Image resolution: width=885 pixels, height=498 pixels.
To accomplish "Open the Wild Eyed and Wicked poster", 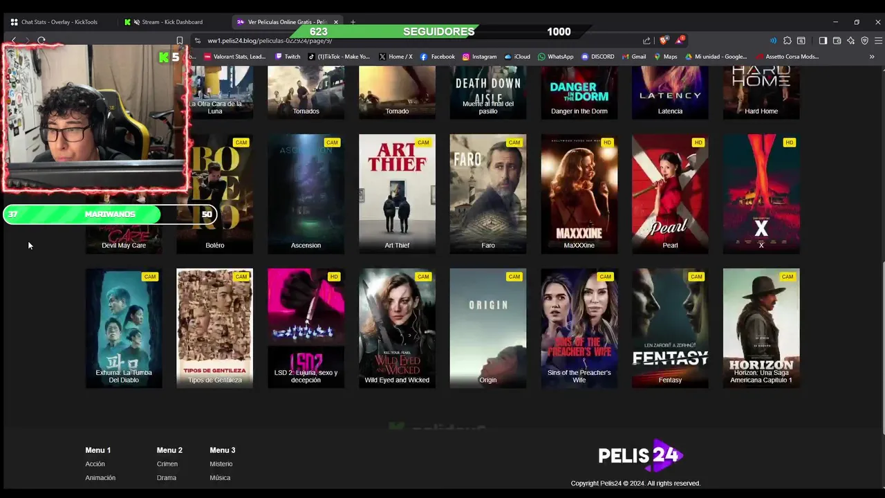I will [397, 328].
